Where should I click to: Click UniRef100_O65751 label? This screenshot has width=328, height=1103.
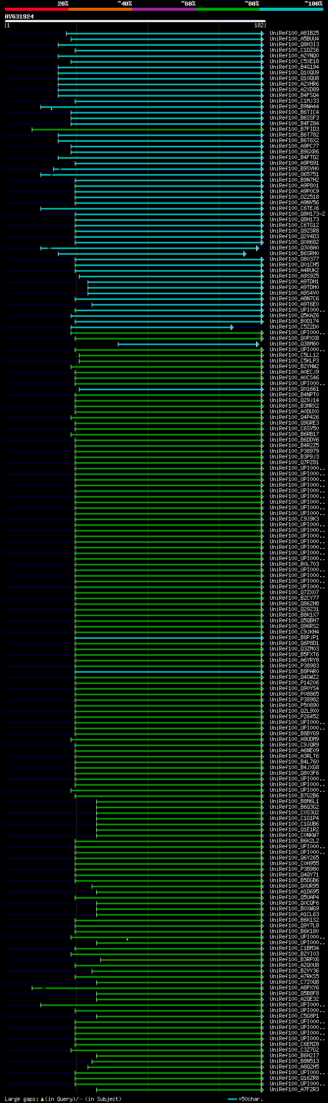point(294,174)
